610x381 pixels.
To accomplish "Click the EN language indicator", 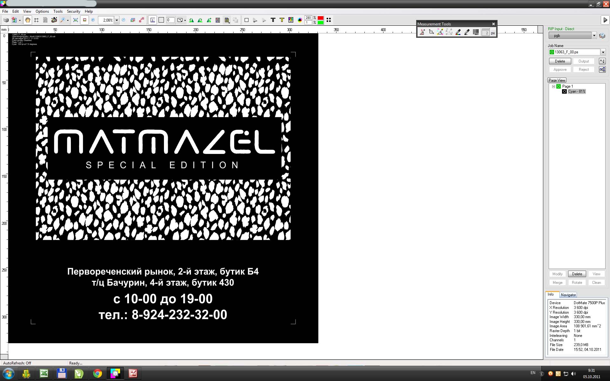I will (x=533, y=373).
